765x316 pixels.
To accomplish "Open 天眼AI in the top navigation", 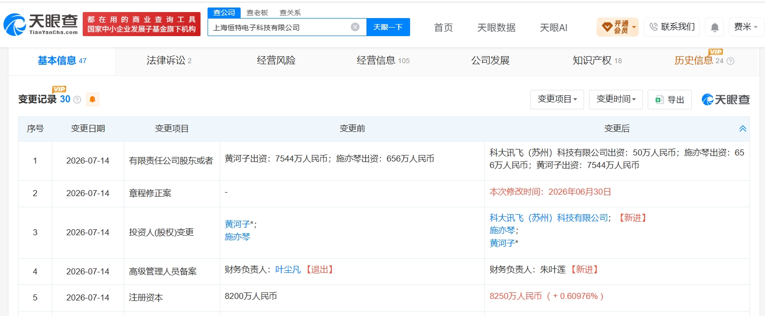I will [553, 28].
